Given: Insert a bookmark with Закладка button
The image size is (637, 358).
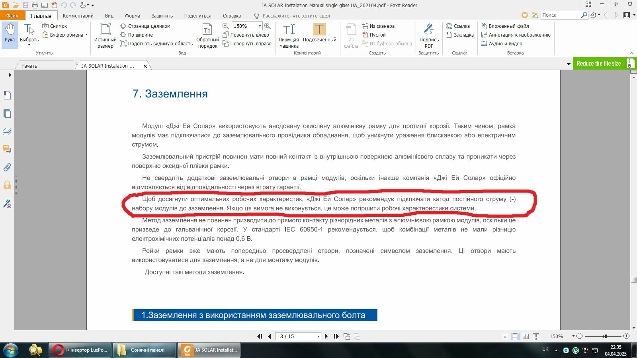Looking at the screenshot, I should click(x=460, y=35).
